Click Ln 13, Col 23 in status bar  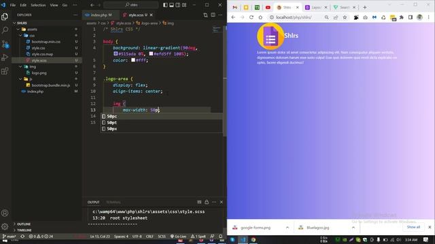point(100,237)
